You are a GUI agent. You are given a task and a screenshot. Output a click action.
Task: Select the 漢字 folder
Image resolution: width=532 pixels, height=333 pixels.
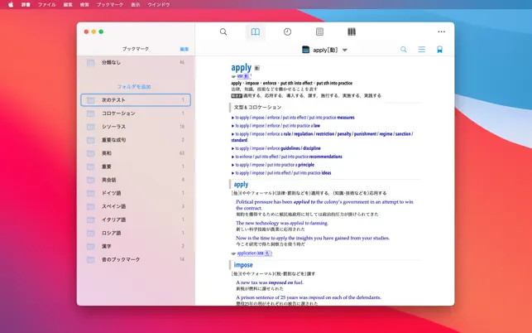[136, 246]
